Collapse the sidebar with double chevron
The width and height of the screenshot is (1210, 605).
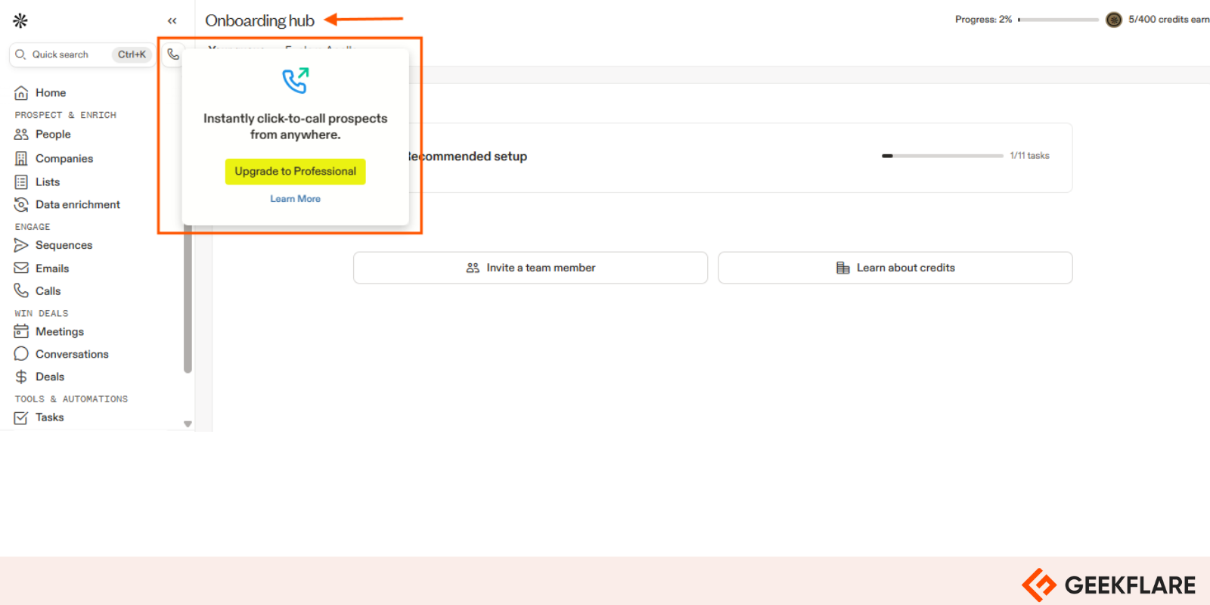pos(172,21)
